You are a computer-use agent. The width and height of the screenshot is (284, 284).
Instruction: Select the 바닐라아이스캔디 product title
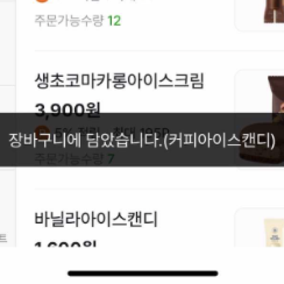[x=96, y=219]
